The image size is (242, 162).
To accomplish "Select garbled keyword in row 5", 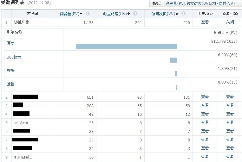I will [x=23, y=123].
